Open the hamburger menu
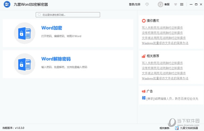The width and height of the screenshot is (204, 131). [182, 4]
